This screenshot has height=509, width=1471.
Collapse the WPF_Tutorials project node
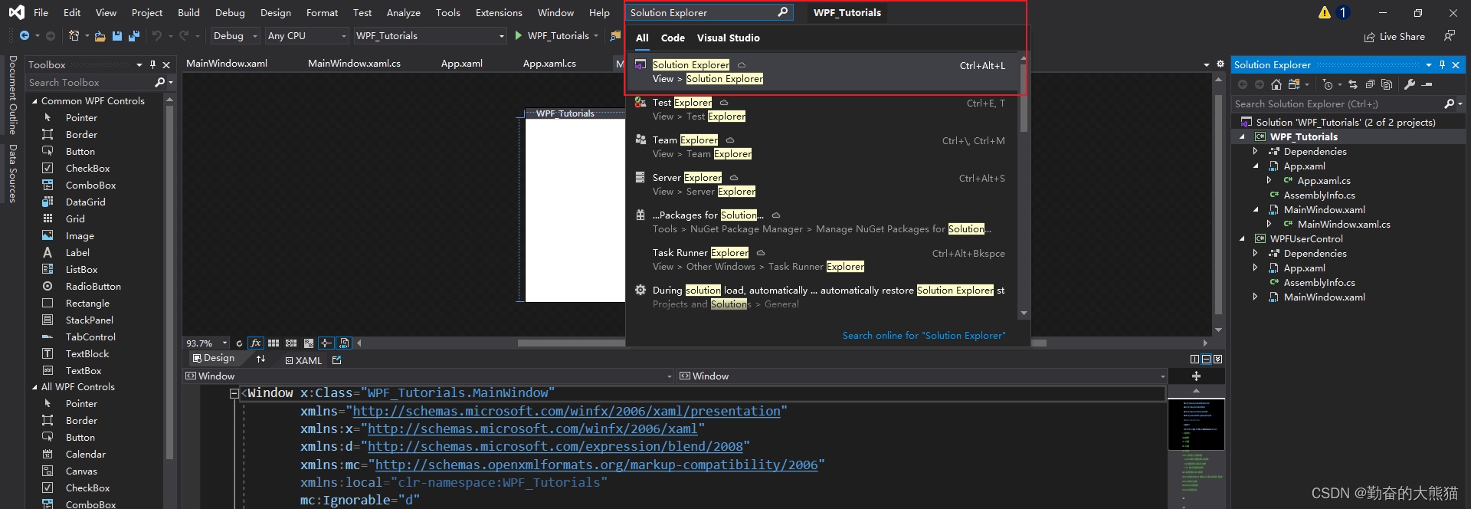click(x=1242, y=137)
